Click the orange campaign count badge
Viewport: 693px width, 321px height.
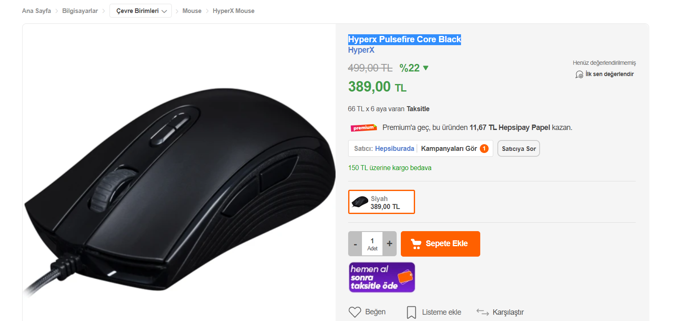coord(484,148)
